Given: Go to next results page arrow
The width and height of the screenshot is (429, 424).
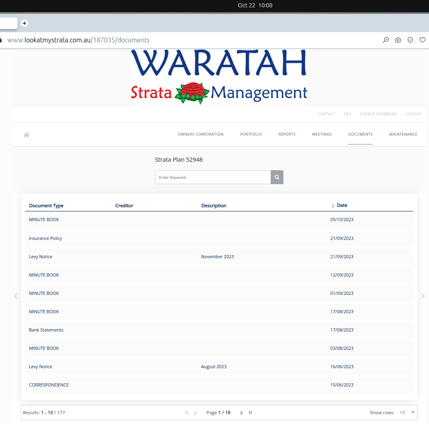Looking at the screenshot, I should point(241,413).
